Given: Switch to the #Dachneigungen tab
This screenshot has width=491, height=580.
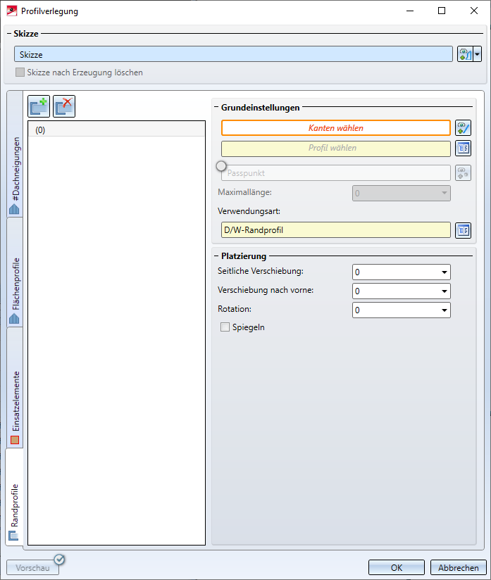Looking at the screenshot, I should coord(15,154).
